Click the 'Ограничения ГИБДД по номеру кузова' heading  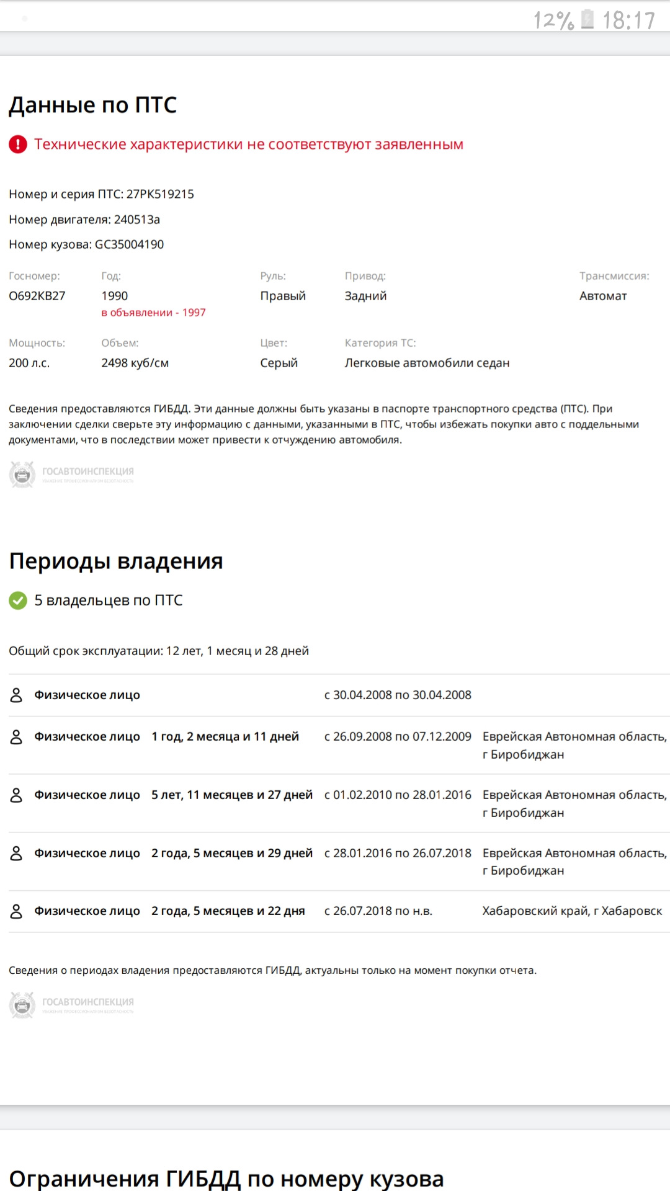pos(226,1178)
